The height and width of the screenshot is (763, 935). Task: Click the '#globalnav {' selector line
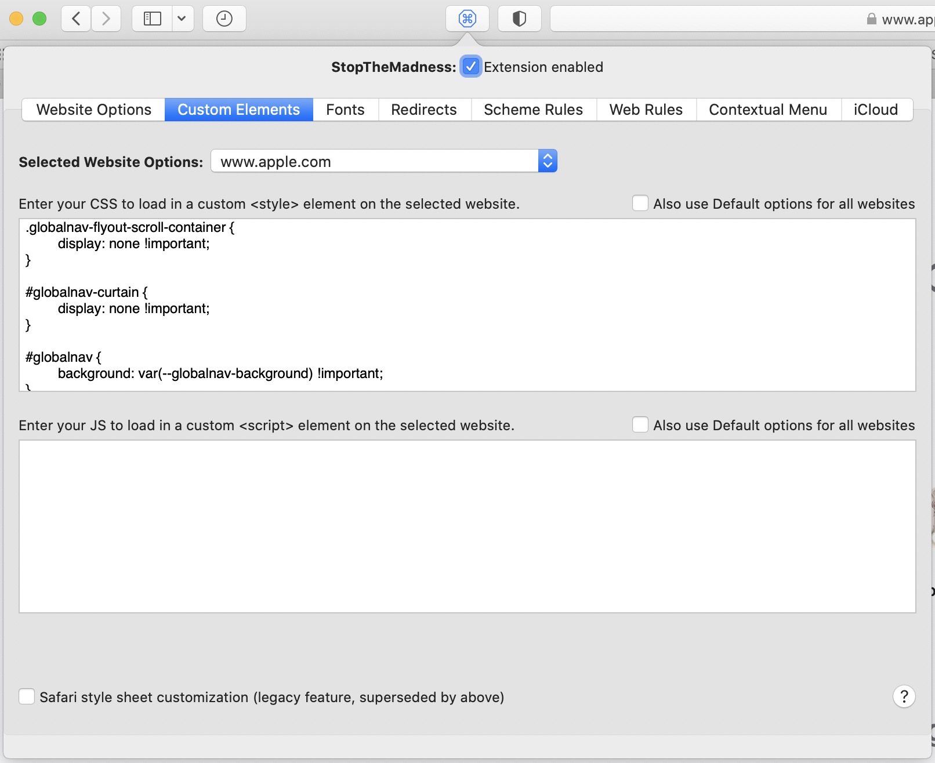(63, 357)
